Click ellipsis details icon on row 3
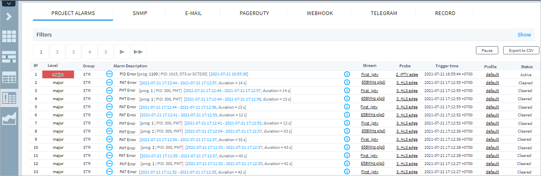Image resolution: width=541 pixels, height=176 pixels. pyautogui.click(x=109, y=90)
